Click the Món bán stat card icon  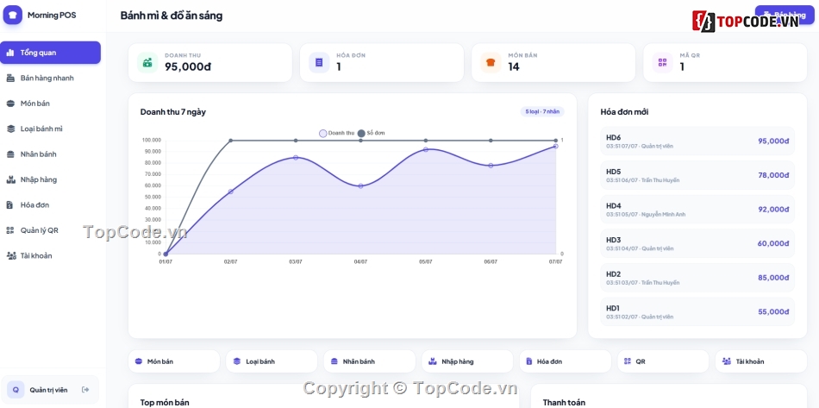coord(491,63)
